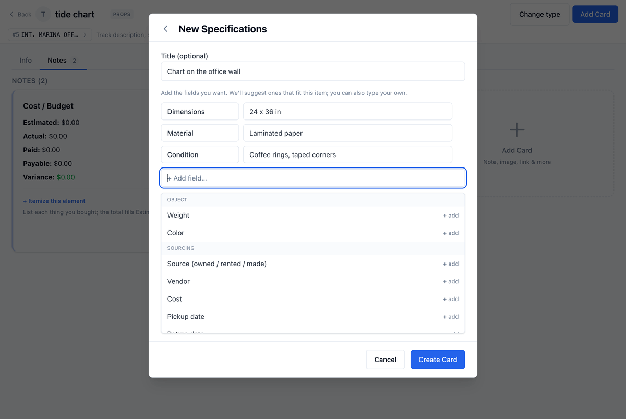This screenshot has width=626, height=419.
Task: Add the Pickup date suggested field
Action: (313, 317)
